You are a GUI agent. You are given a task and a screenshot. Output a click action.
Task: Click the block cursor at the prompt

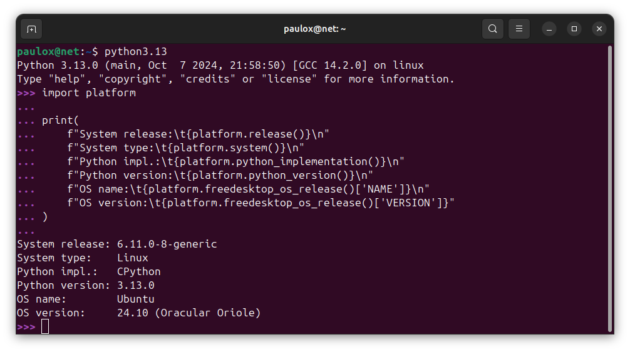click(x=45, y=327)
